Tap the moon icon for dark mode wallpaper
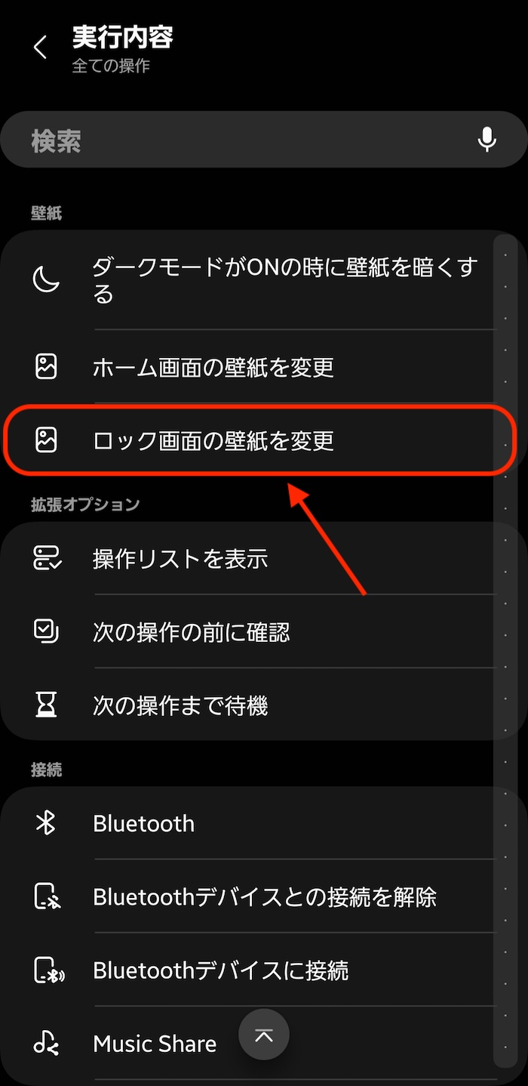 (x=46, y=280)
